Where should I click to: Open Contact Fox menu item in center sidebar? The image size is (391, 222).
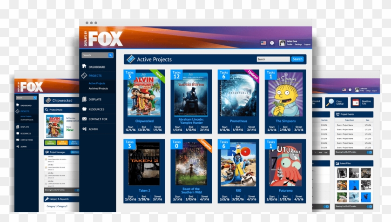tap(97, 119)
